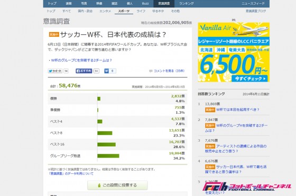Click the Facebook count 94 bubble
Image resolution: width=296 pixels, height=196 pixels.
point(96,71)
